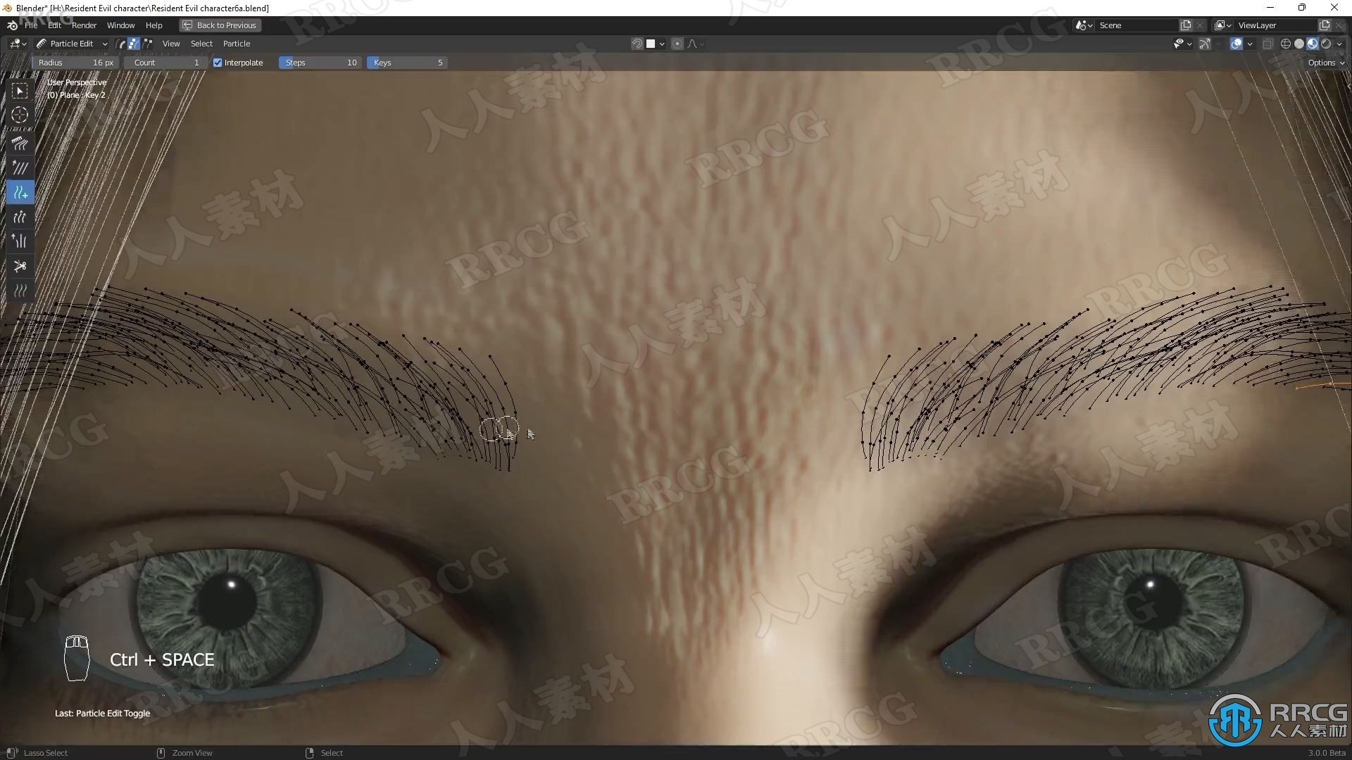The height and width of the screenshot is (760, 1352).
Task: Adjust the Keys slider
Action: click(x=407, y=63)
